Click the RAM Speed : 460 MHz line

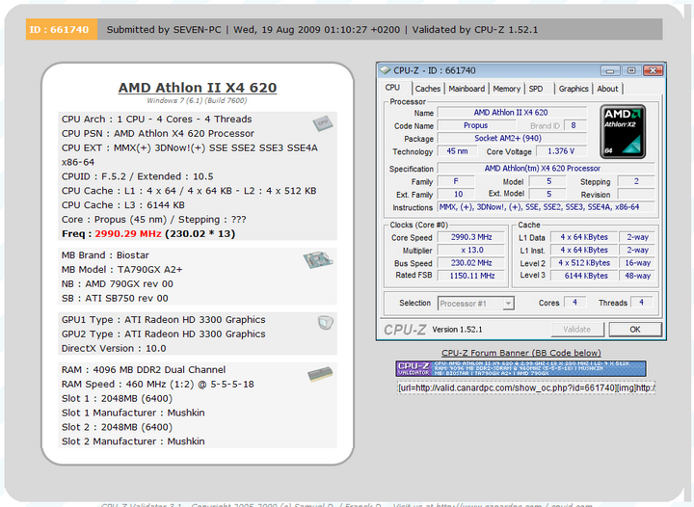pos(157,384)
